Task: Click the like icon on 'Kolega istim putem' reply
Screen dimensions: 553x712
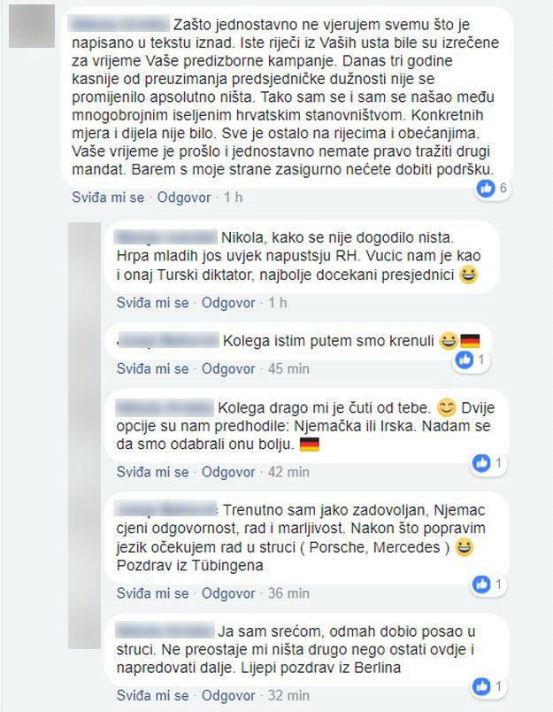Action: [465, 360]
